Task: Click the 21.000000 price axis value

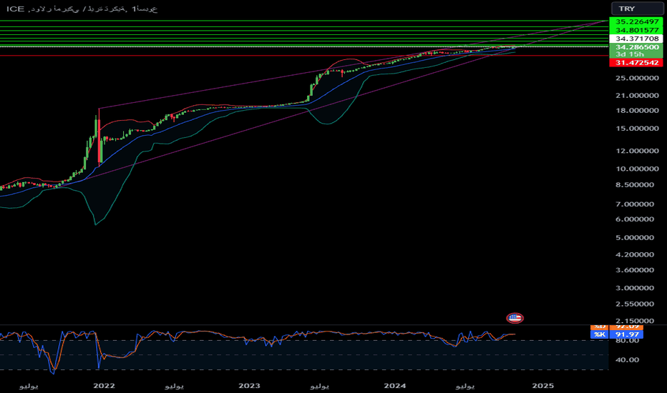Action: [637, 96]
